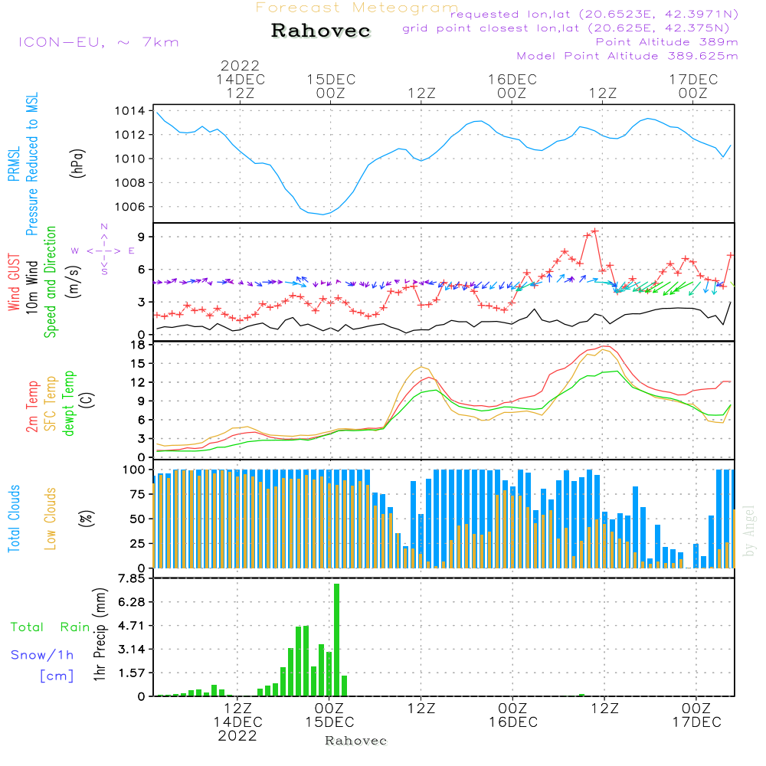The width and height of the screenshot is (766, 766).
Task: Click the 14DEC 2022 12Z bottom axis label
Action: click(x=238, y=722)
